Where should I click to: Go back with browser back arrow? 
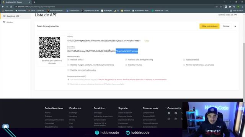tap(3, 7)
